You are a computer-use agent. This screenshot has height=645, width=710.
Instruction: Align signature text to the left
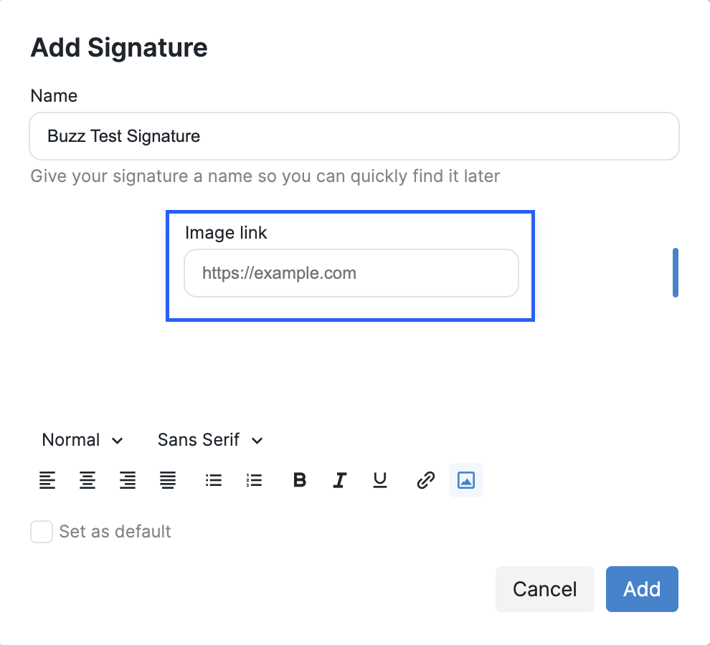47,480
